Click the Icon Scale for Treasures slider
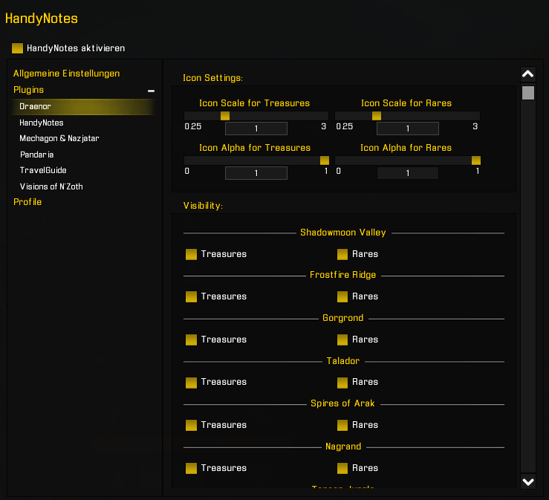Viewport: 549px width, 500px height. (256, 116)
